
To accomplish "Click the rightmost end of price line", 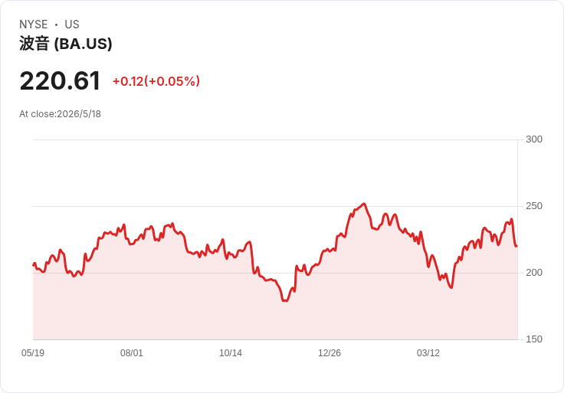I will coord(516,246).
